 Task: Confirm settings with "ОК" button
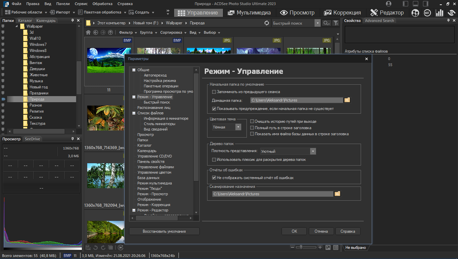pos(294,231)
